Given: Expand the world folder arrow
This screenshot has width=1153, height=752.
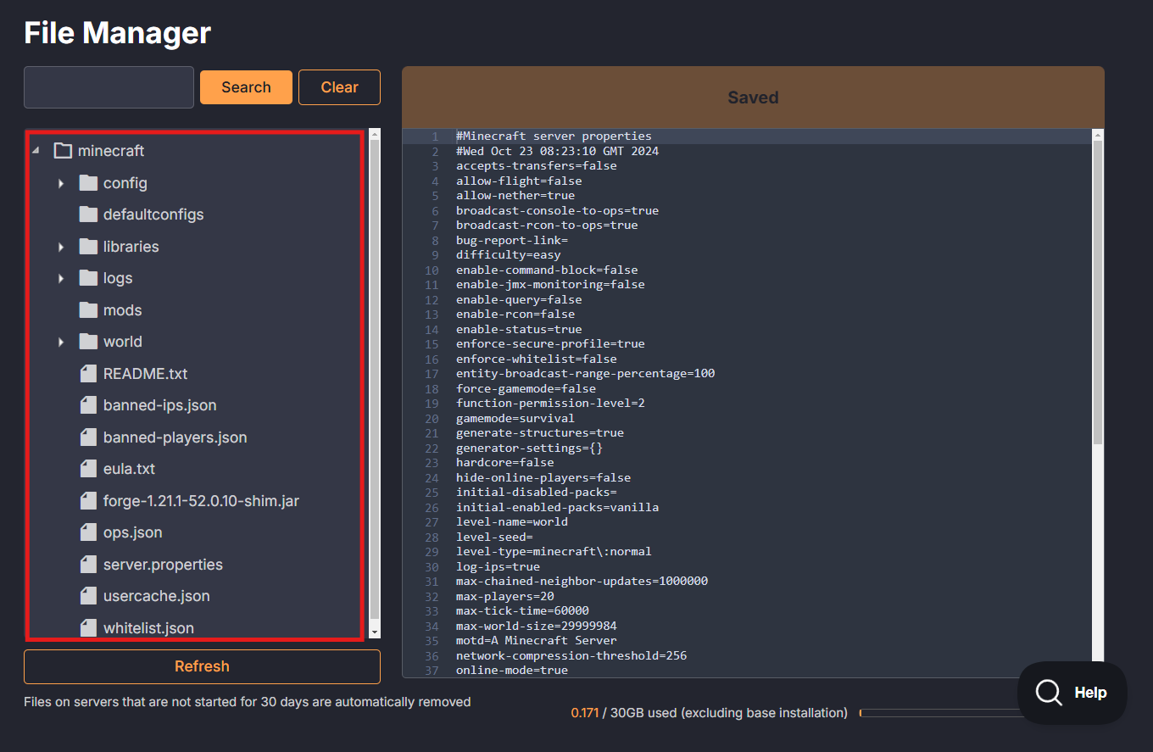Looking at the screenshot, I should (61, 342).
